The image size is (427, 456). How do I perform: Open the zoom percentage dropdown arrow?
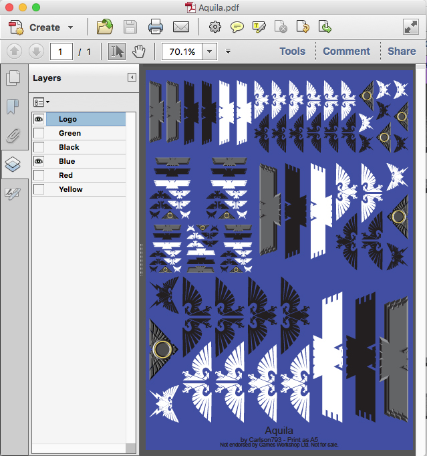210,51
